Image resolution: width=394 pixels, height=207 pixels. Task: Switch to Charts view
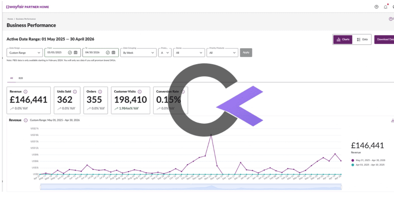point(343,39)
